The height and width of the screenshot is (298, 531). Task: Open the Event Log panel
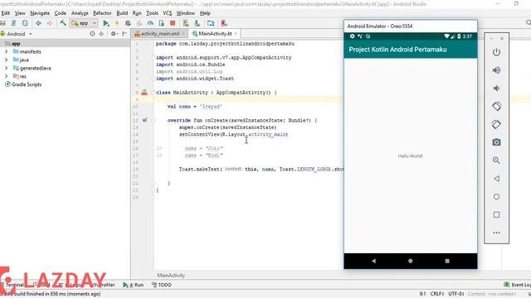click(518, 285)
